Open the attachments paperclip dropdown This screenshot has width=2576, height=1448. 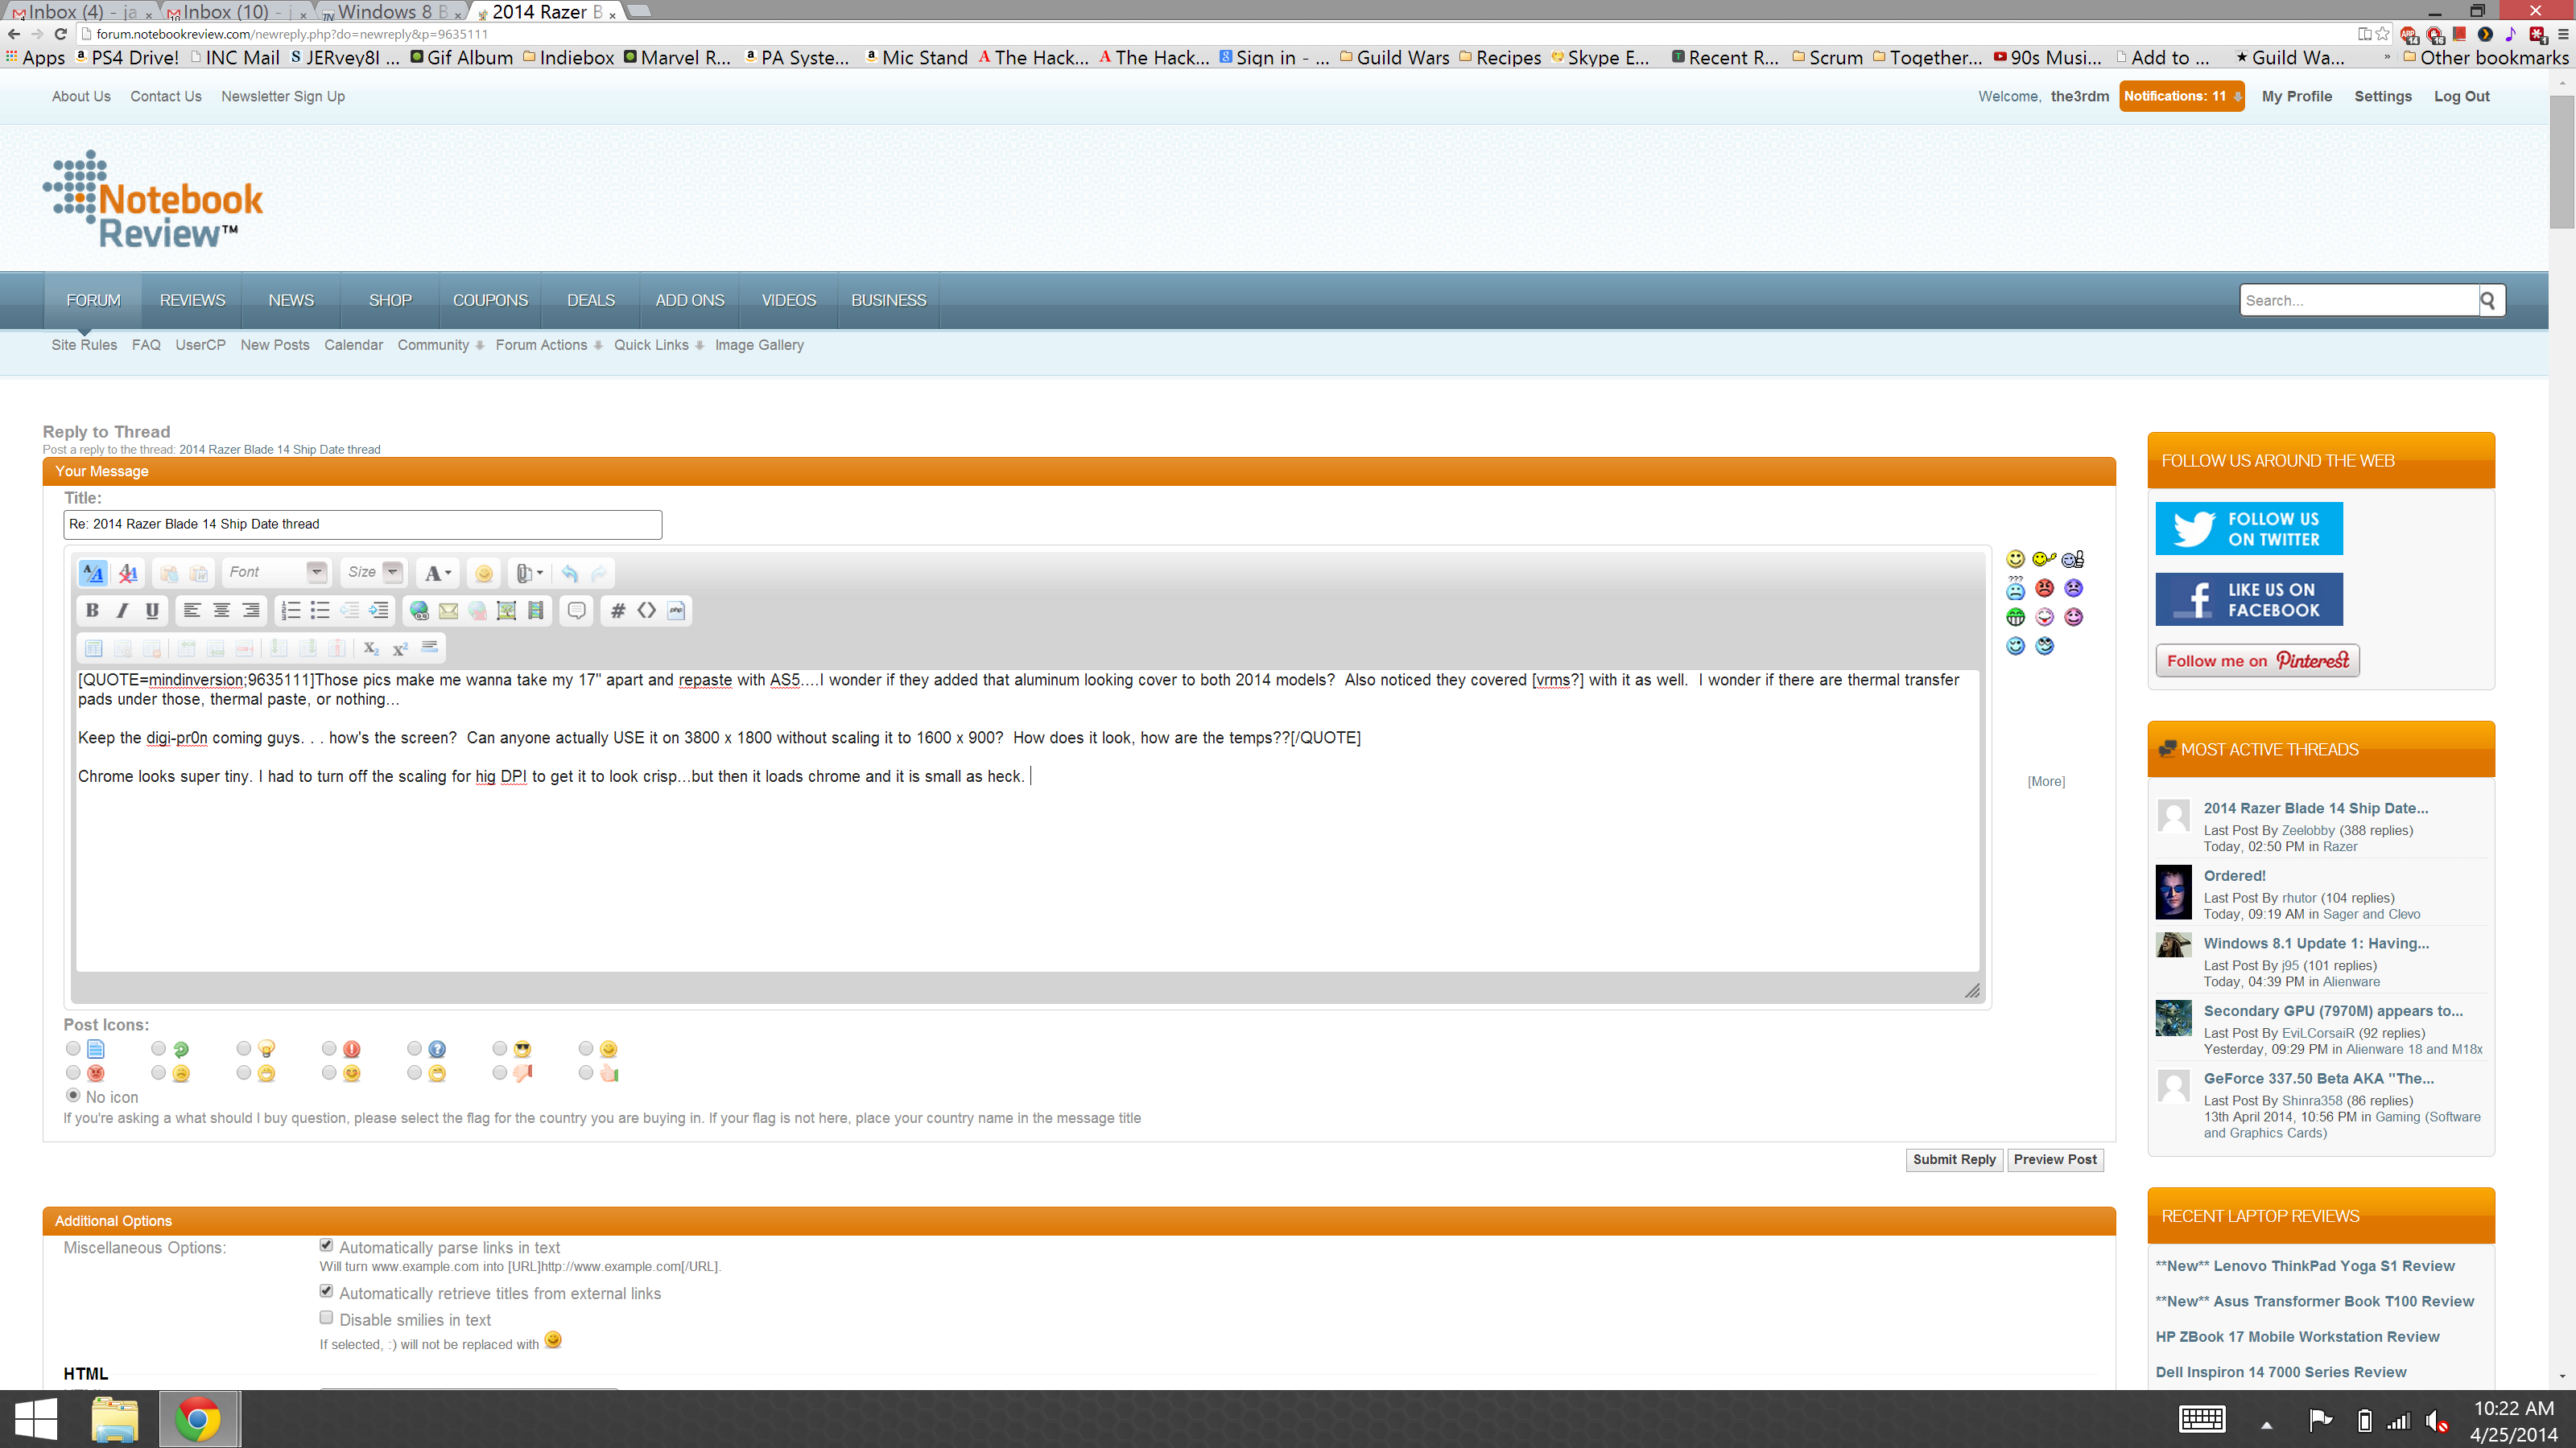(529, 573)
